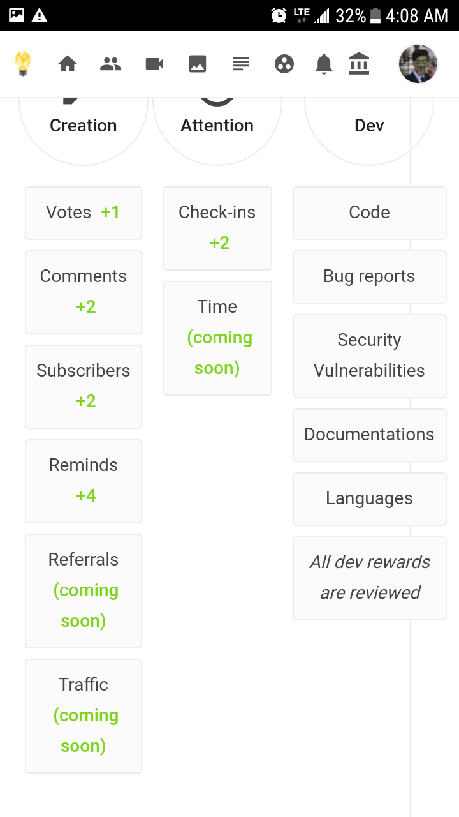Tap the Bug reports box
Screen dimensions: 459x817
click(x=369, y=276)
